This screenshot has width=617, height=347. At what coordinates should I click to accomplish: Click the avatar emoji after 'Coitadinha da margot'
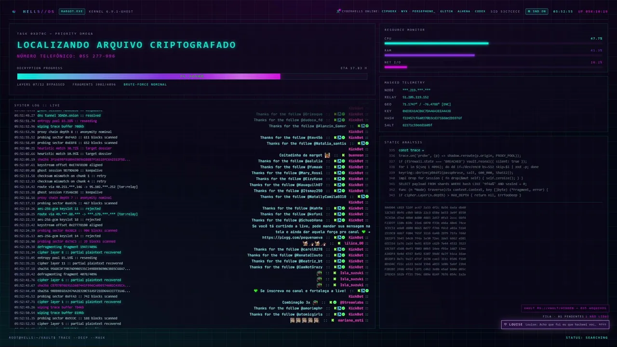[x=327, y=155]
